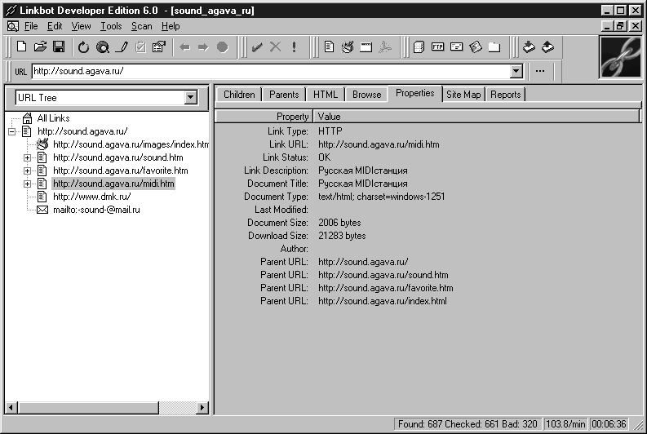Click the ellipsis button beside URL field
This screenshot has height=434, width=647.
tap(540, 71)
